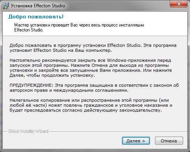
Task: Click the авторском праве и международными соглашениями line
Action: coord(69,90)
